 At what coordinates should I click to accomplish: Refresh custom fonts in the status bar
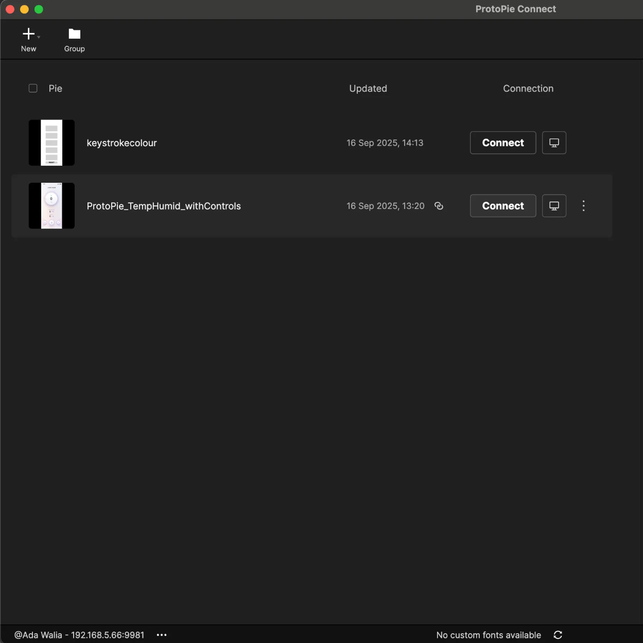pyautogui.click(x=558, y=635)
